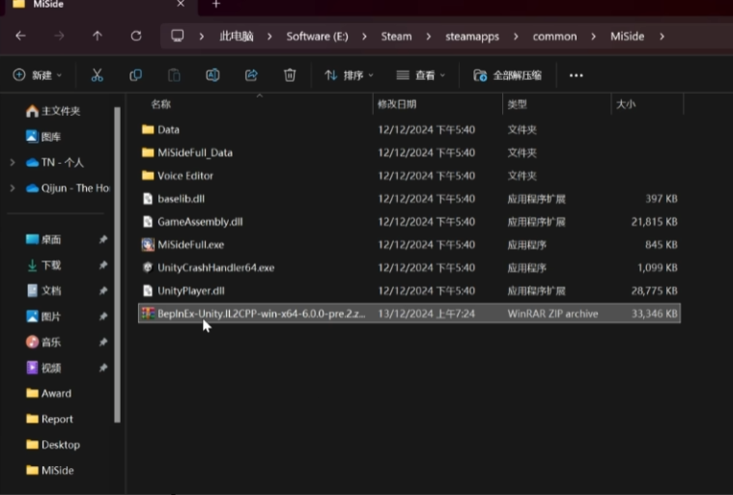Go back with the left arrow

tap(20, 36)
